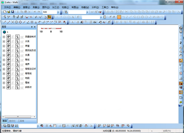Open the 编辑(E) menu
Image resolution: width=184 pixels, height=133 pixels.
[x=17, y=7]
